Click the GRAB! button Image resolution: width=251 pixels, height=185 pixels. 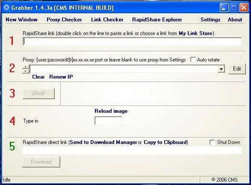[x=38, y=94]
